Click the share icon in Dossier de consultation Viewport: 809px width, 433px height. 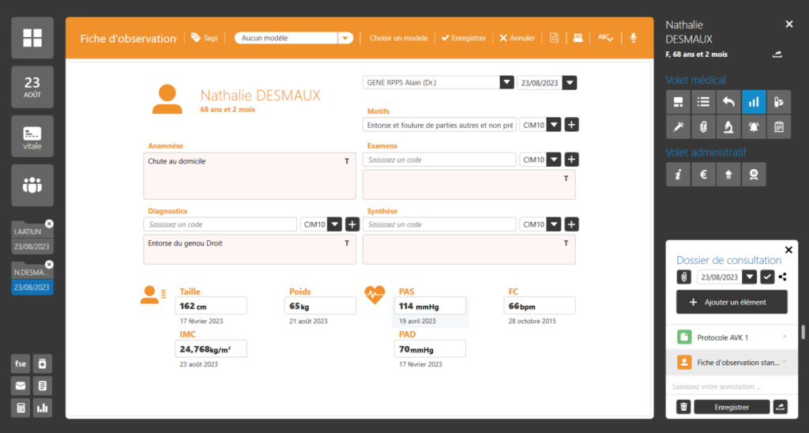783,277
